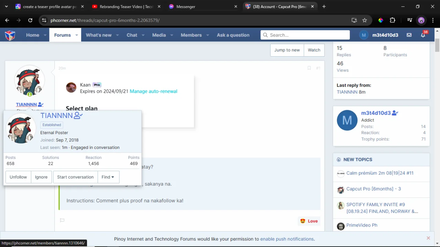Click the M avatar in the header
The width and height of the screenshot is (440, 247).
coord(364,35)
